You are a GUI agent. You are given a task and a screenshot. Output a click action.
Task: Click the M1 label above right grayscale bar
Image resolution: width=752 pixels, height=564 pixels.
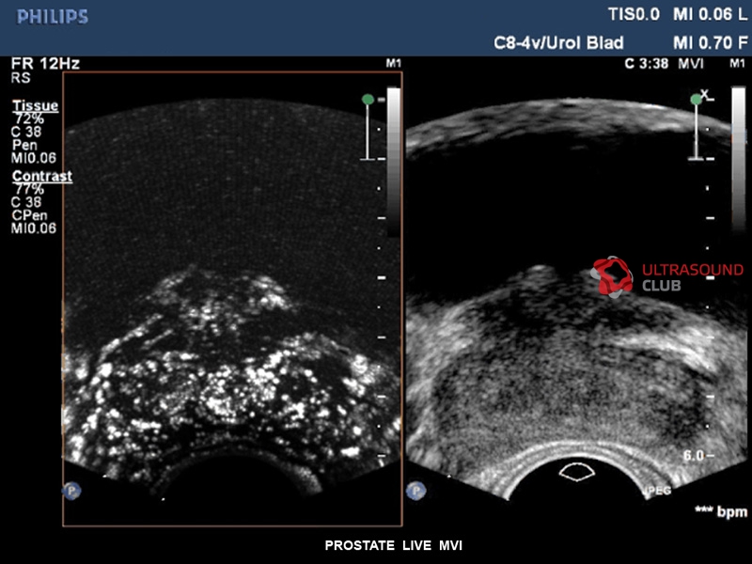tap(737, 63)
